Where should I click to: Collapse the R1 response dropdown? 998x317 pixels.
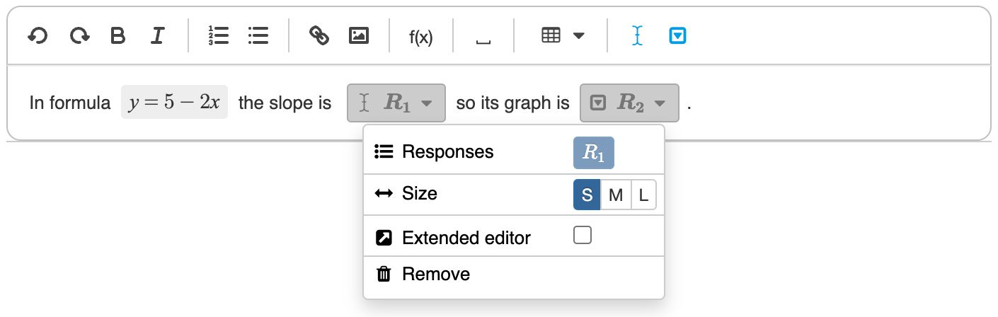point(426,103)
